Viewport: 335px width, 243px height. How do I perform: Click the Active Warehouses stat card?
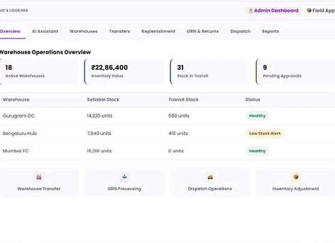pyautogui.click(x=39, y=72)
